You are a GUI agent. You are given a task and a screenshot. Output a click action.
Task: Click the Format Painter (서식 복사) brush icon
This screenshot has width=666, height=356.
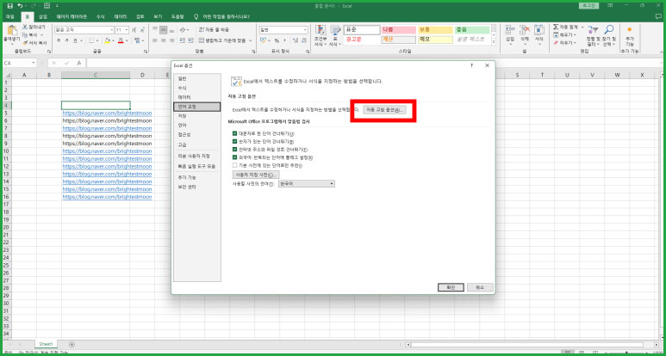point(25,43)
